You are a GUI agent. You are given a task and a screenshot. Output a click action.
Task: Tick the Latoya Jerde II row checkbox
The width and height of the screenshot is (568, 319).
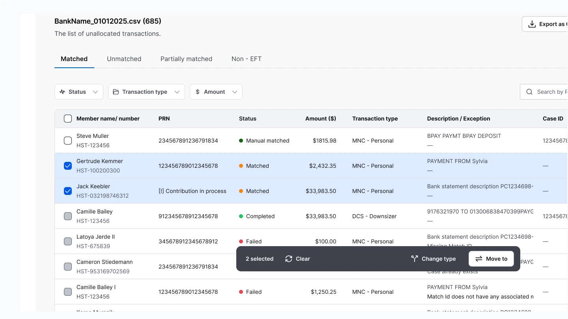click(x=68, y=241)
